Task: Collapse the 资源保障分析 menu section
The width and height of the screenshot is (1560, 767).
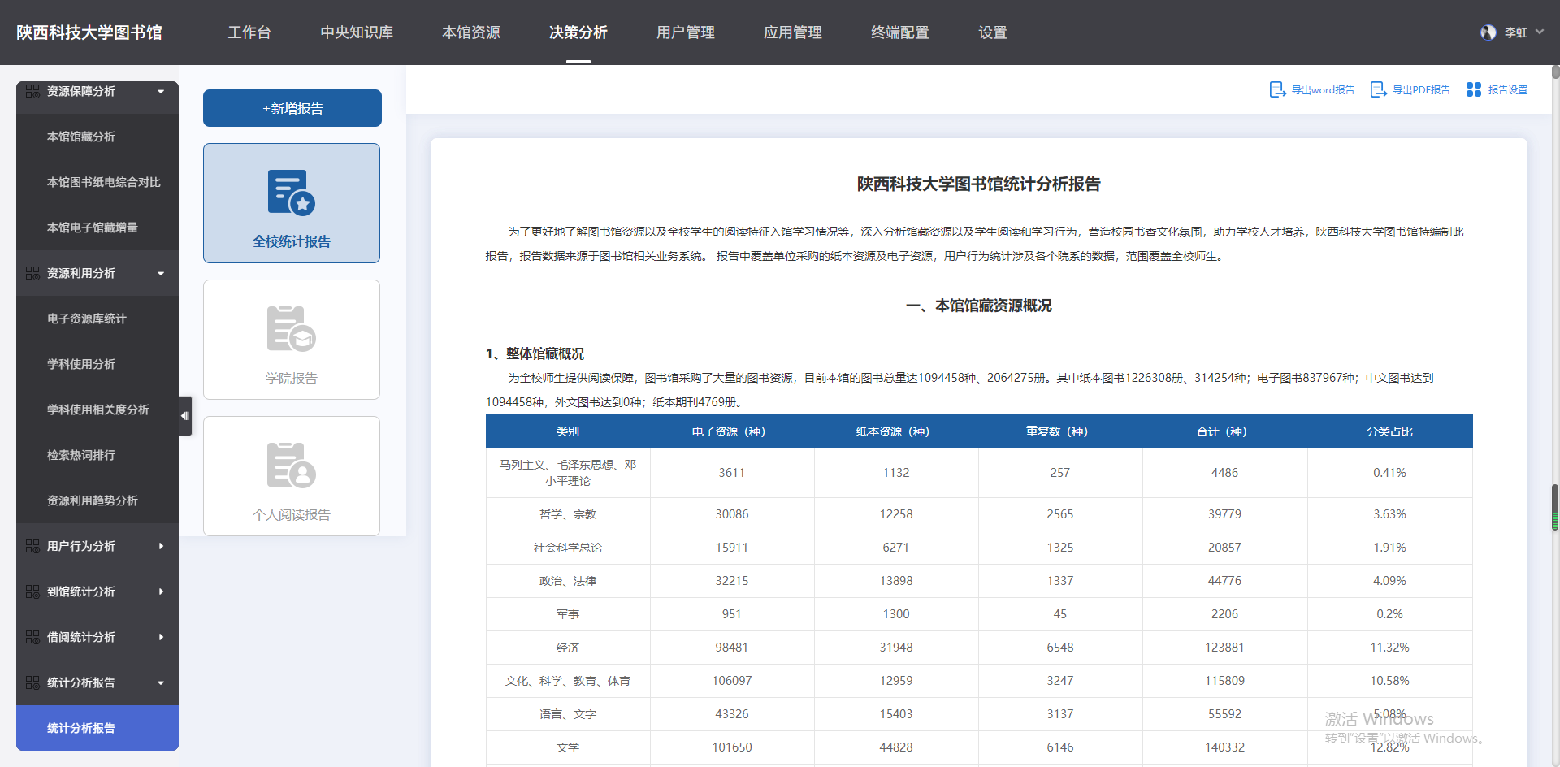Action: click(x=161, y=91)
